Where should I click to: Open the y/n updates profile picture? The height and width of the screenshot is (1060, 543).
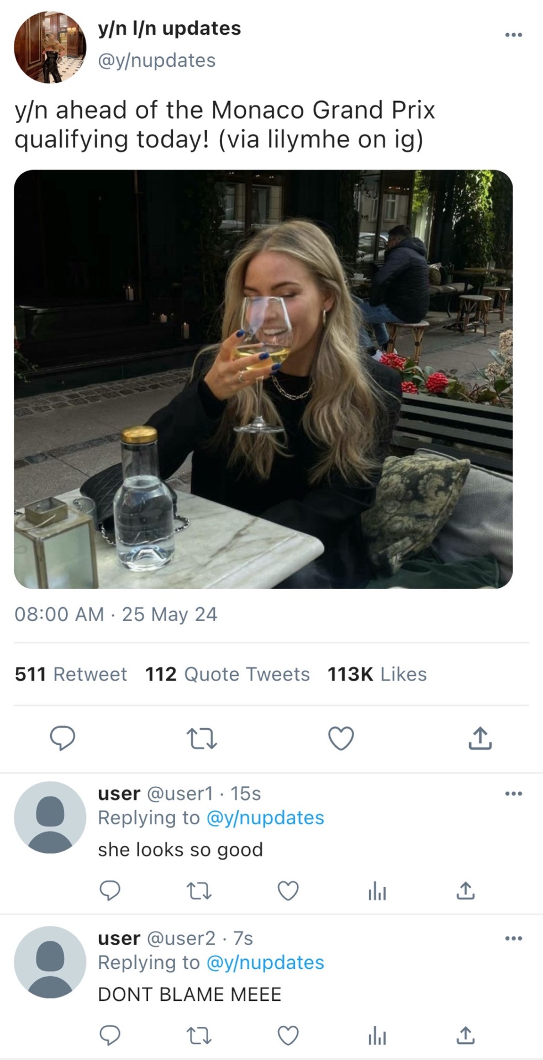[50, 47]
